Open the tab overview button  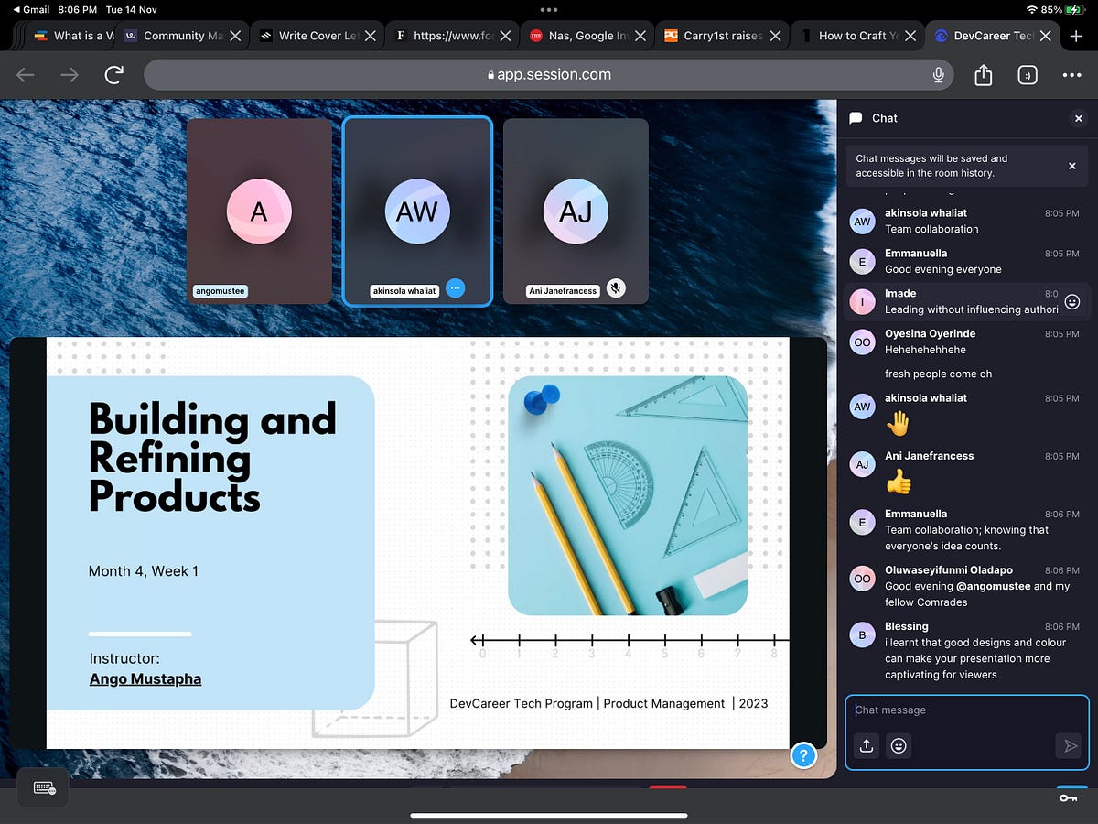point(1028,75)
